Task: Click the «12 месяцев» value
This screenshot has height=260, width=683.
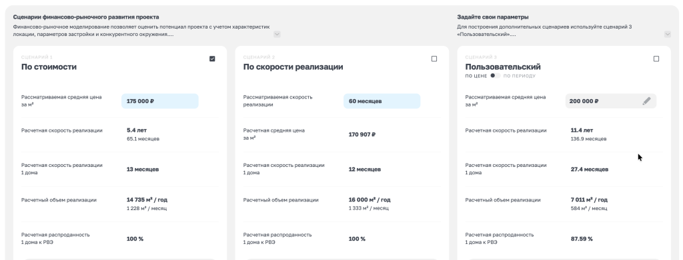Action: [x=365, y=170]
